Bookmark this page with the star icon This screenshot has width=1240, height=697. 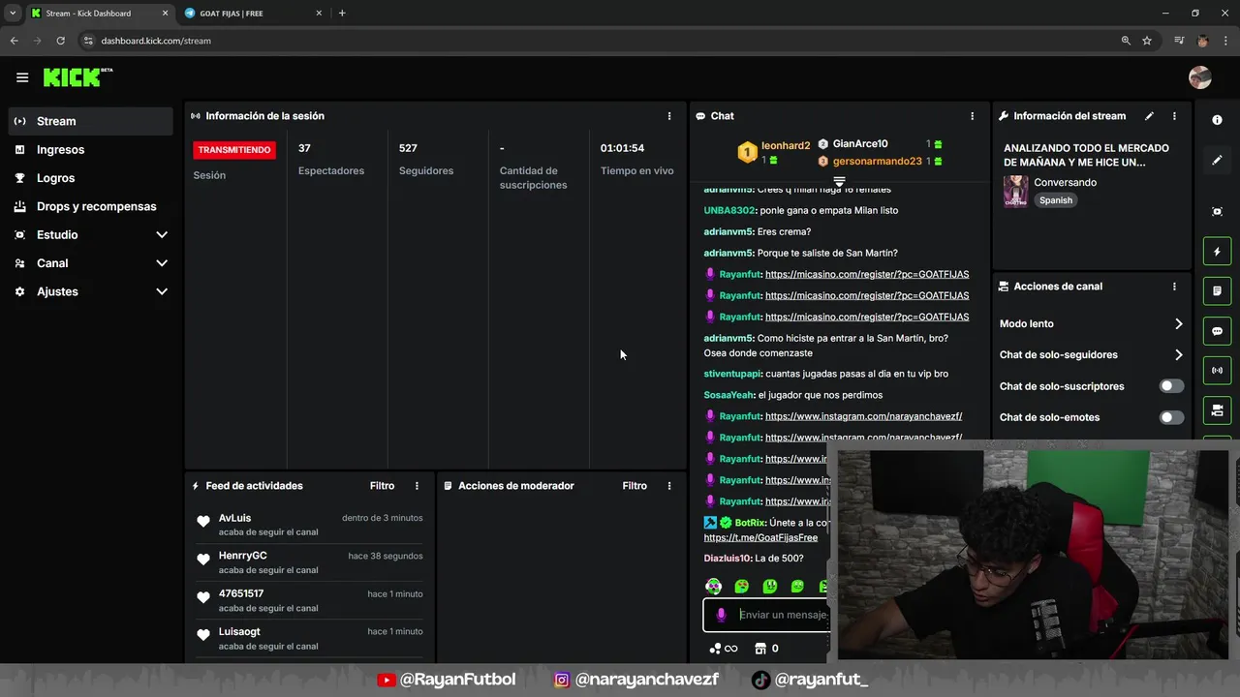pyautogui.click(x=1147, y=41)
